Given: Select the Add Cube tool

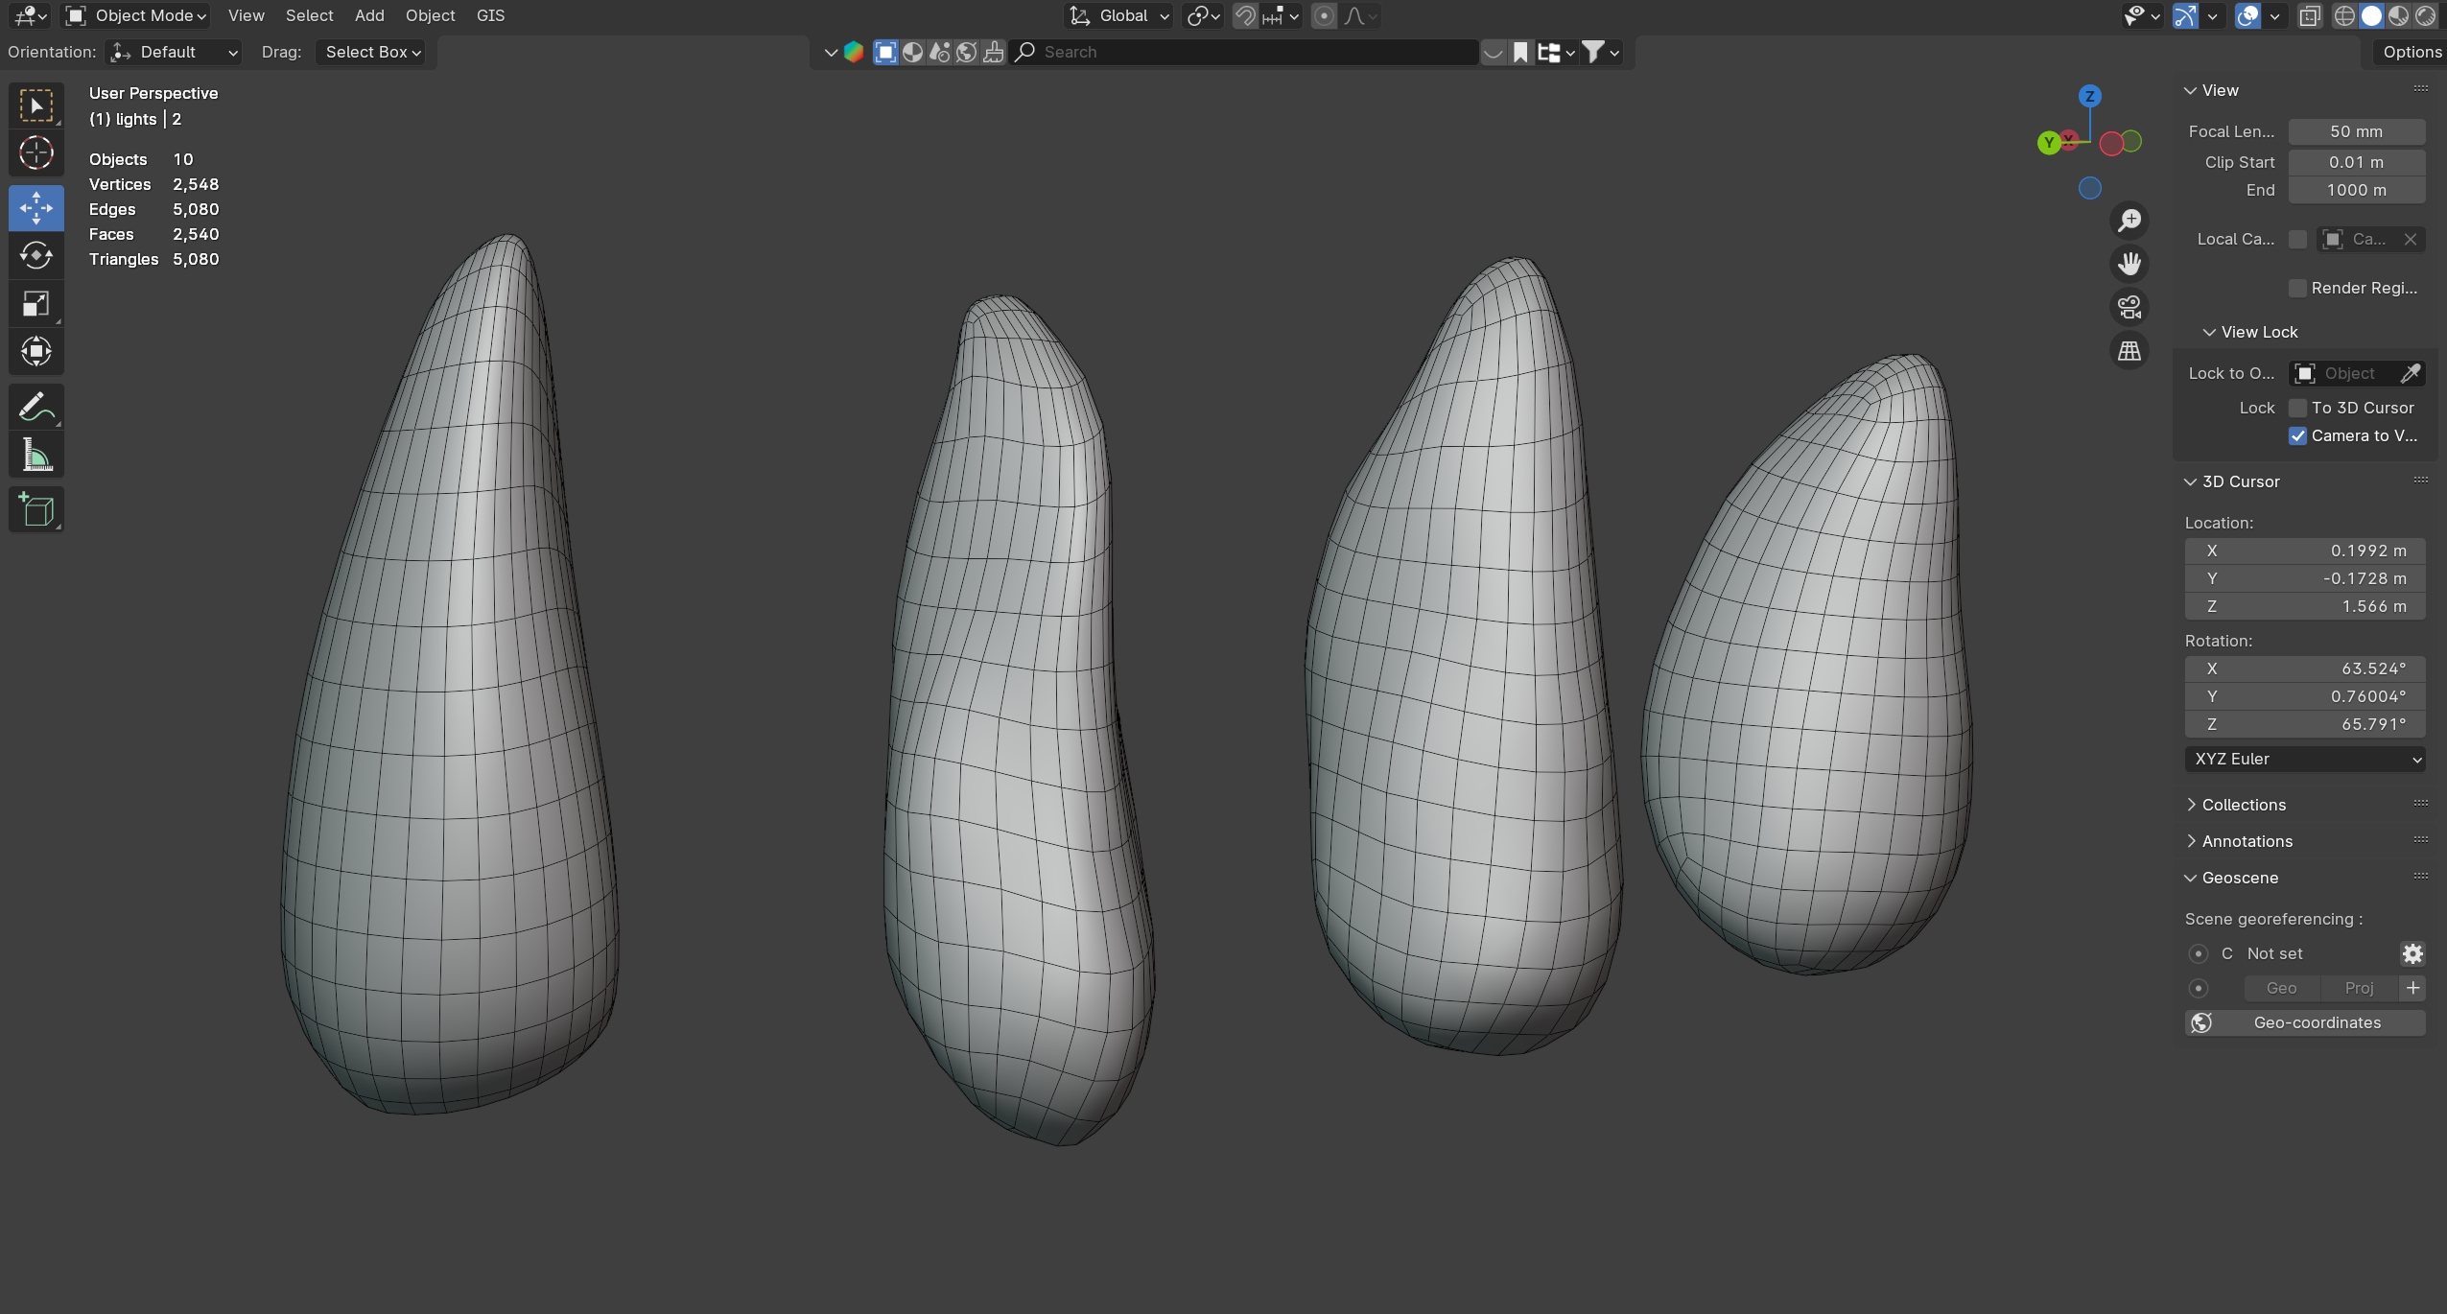Looking at the screenshot, I should click(x=36, y=509).
